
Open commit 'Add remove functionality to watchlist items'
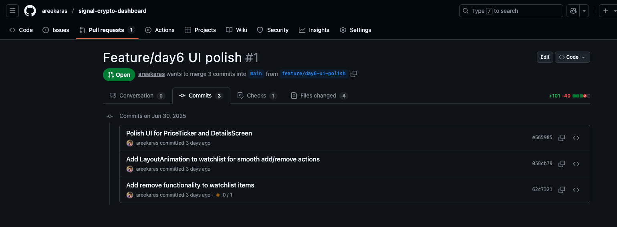click(x=190, y=185)
